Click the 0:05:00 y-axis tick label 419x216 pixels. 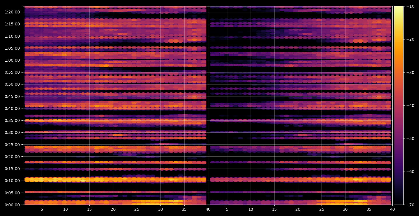tap(12, 193)
